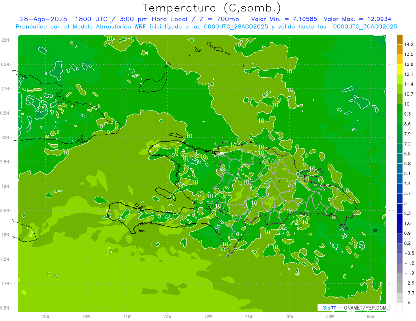416x321 pixels.
Task: Click the -1.9 label on the color scale
Action: click(x=409, y=273)
